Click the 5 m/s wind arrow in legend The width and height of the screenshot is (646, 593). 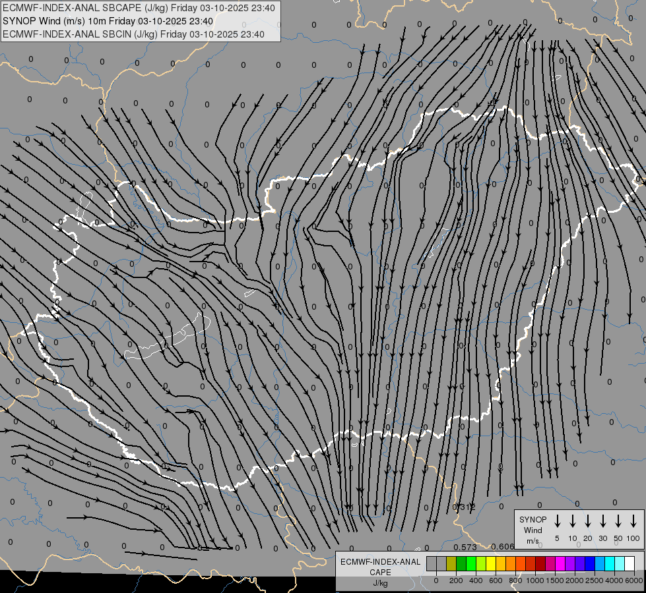(x=558, y=521)
